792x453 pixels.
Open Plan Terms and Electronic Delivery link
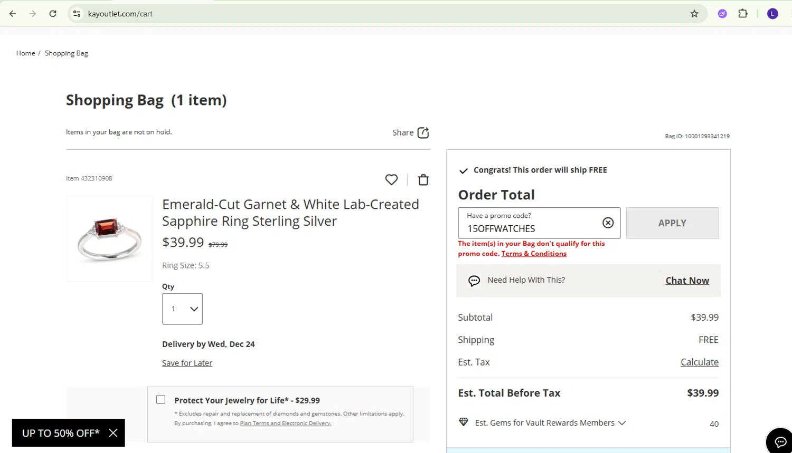(285, 423)
